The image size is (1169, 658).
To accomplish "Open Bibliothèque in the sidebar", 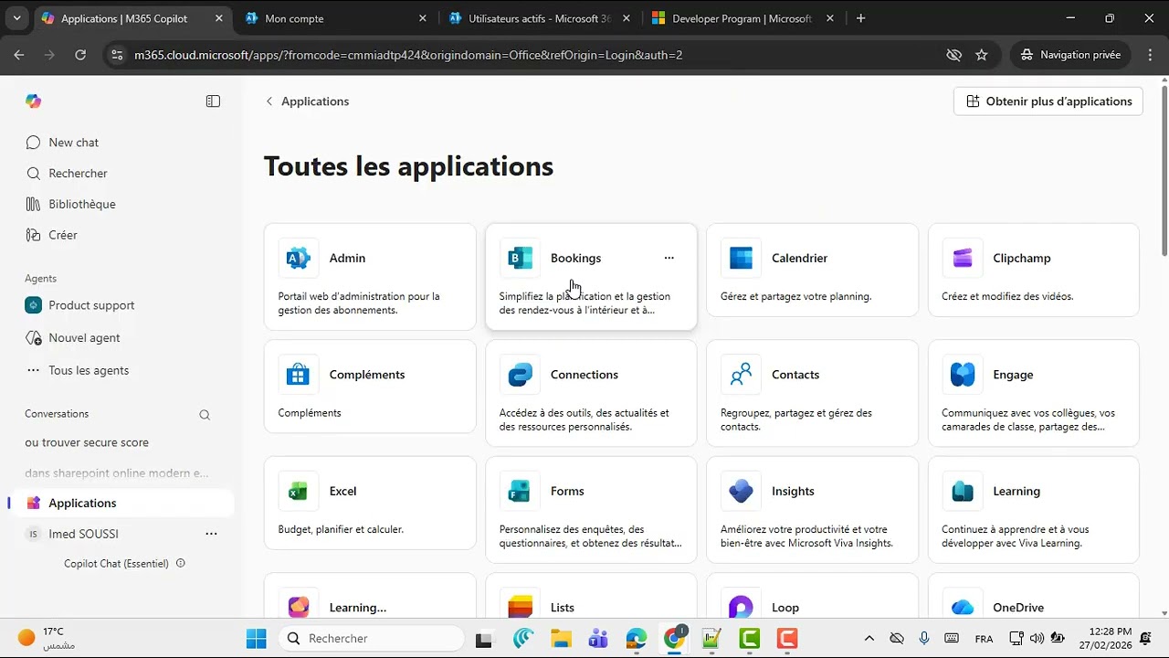I will pos(121,204).
